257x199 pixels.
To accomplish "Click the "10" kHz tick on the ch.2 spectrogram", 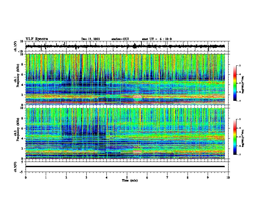I will pyautogui.click(x=22, y=108).
